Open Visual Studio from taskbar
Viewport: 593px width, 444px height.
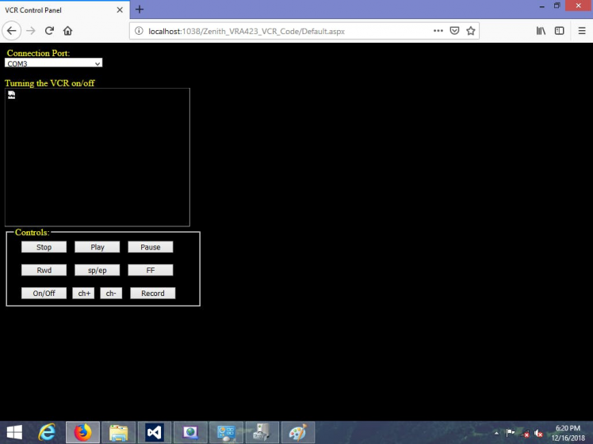point(155,433)
